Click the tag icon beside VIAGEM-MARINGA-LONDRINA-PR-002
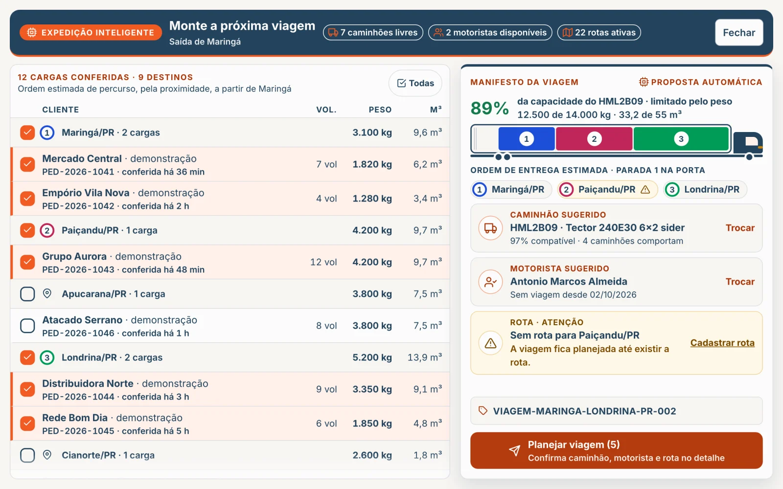This screenshot has width=783, height=489. pyautogui.click(x=483, y=411)
